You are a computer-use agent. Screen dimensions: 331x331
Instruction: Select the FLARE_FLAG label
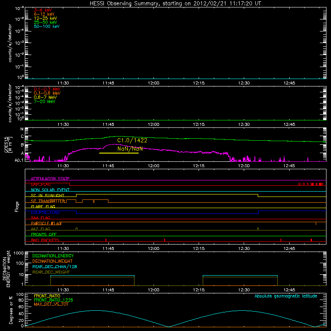43,206
